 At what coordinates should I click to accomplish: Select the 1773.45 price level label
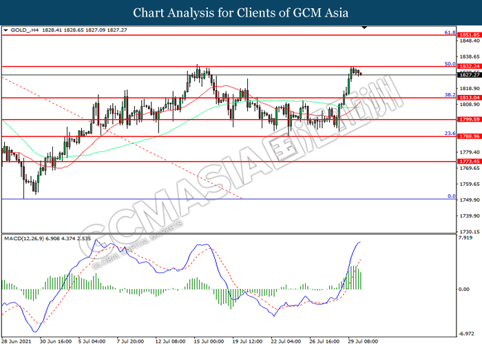coord(470,161)
